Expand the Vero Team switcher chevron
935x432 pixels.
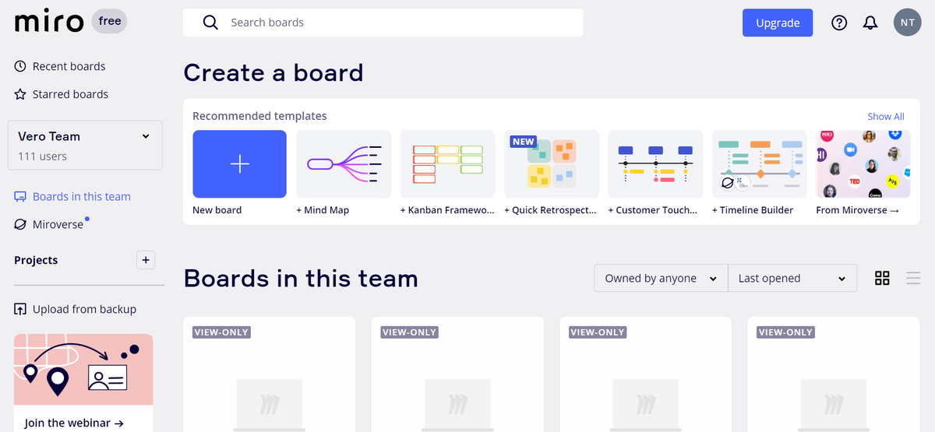tap(146, 136)
